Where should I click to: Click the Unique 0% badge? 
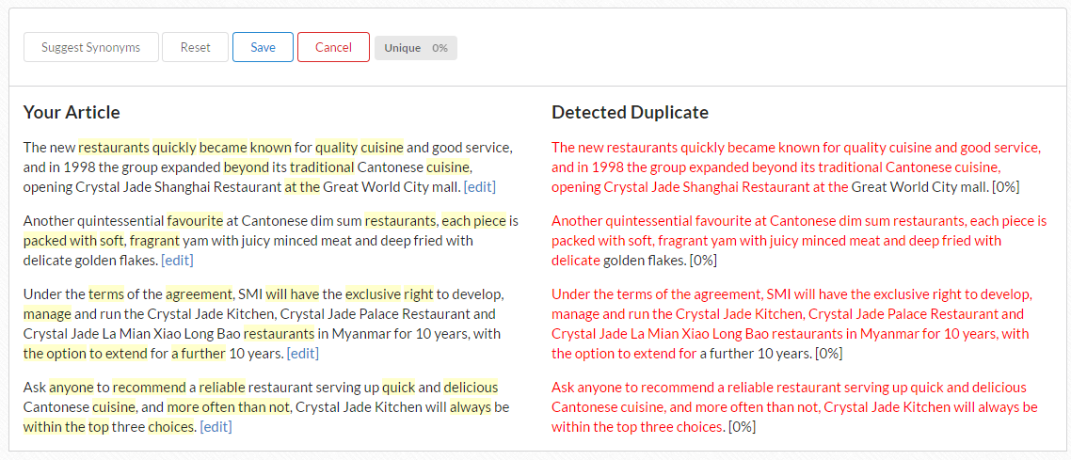[x=416, y=48]
